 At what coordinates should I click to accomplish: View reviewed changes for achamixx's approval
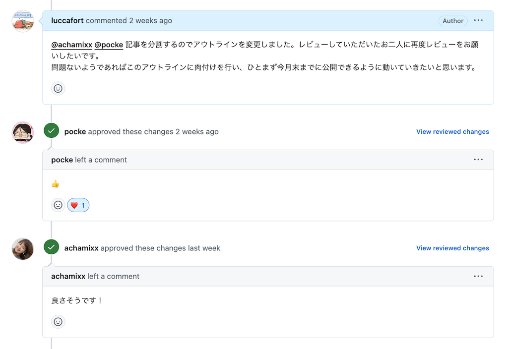tap(452, 248)
